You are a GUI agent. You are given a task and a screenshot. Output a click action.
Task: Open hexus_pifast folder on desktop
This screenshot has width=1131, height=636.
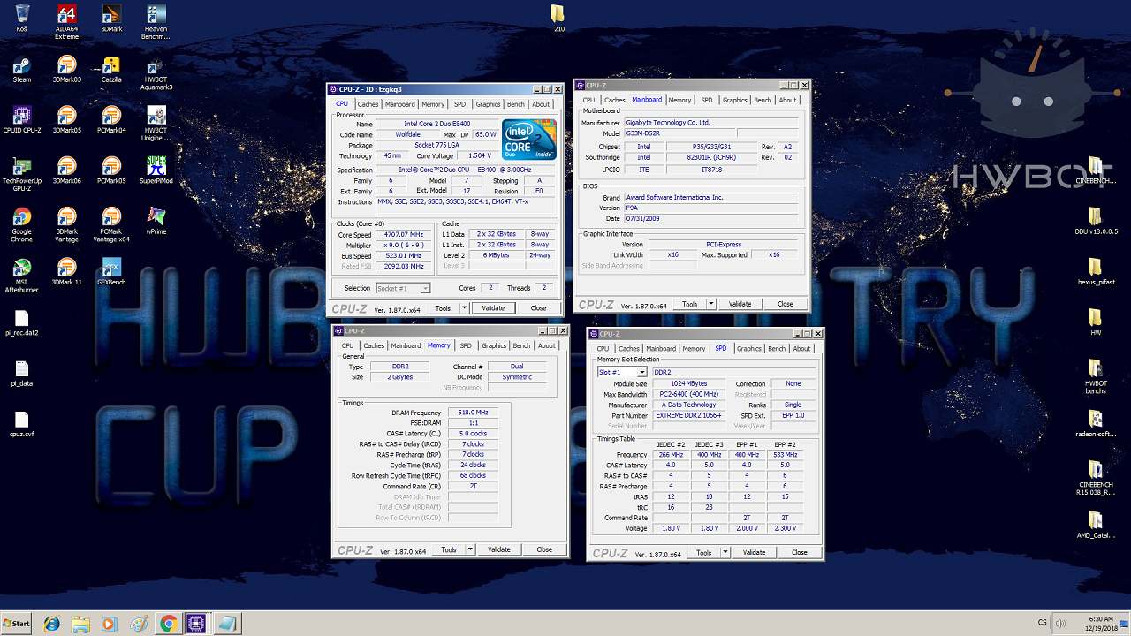1096,271
